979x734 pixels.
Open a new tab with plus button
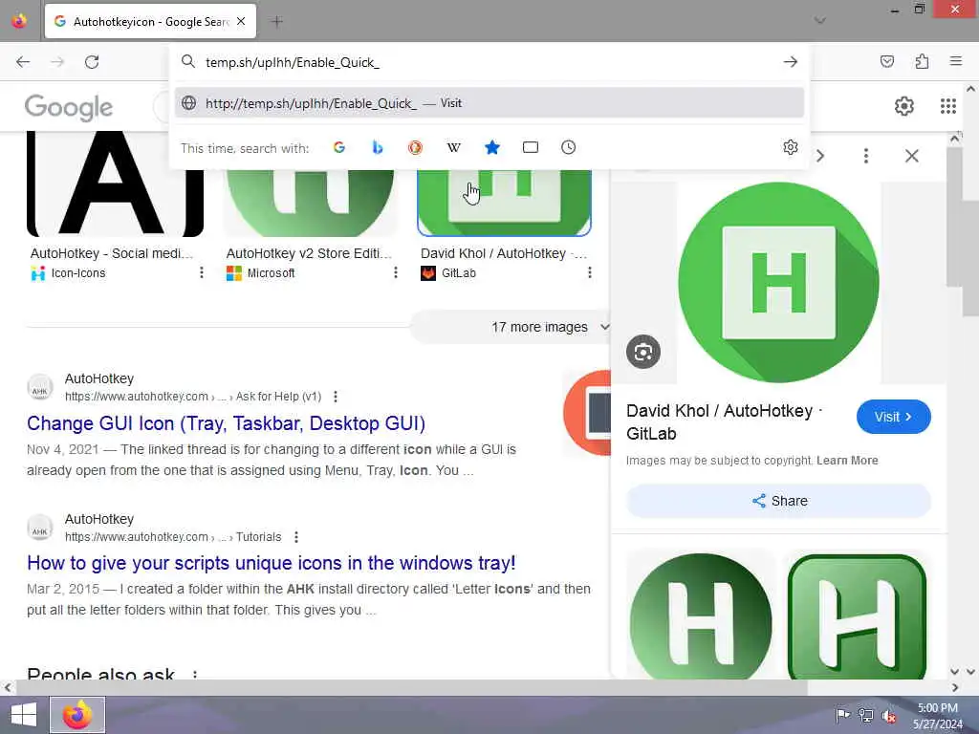pos(276,22)
